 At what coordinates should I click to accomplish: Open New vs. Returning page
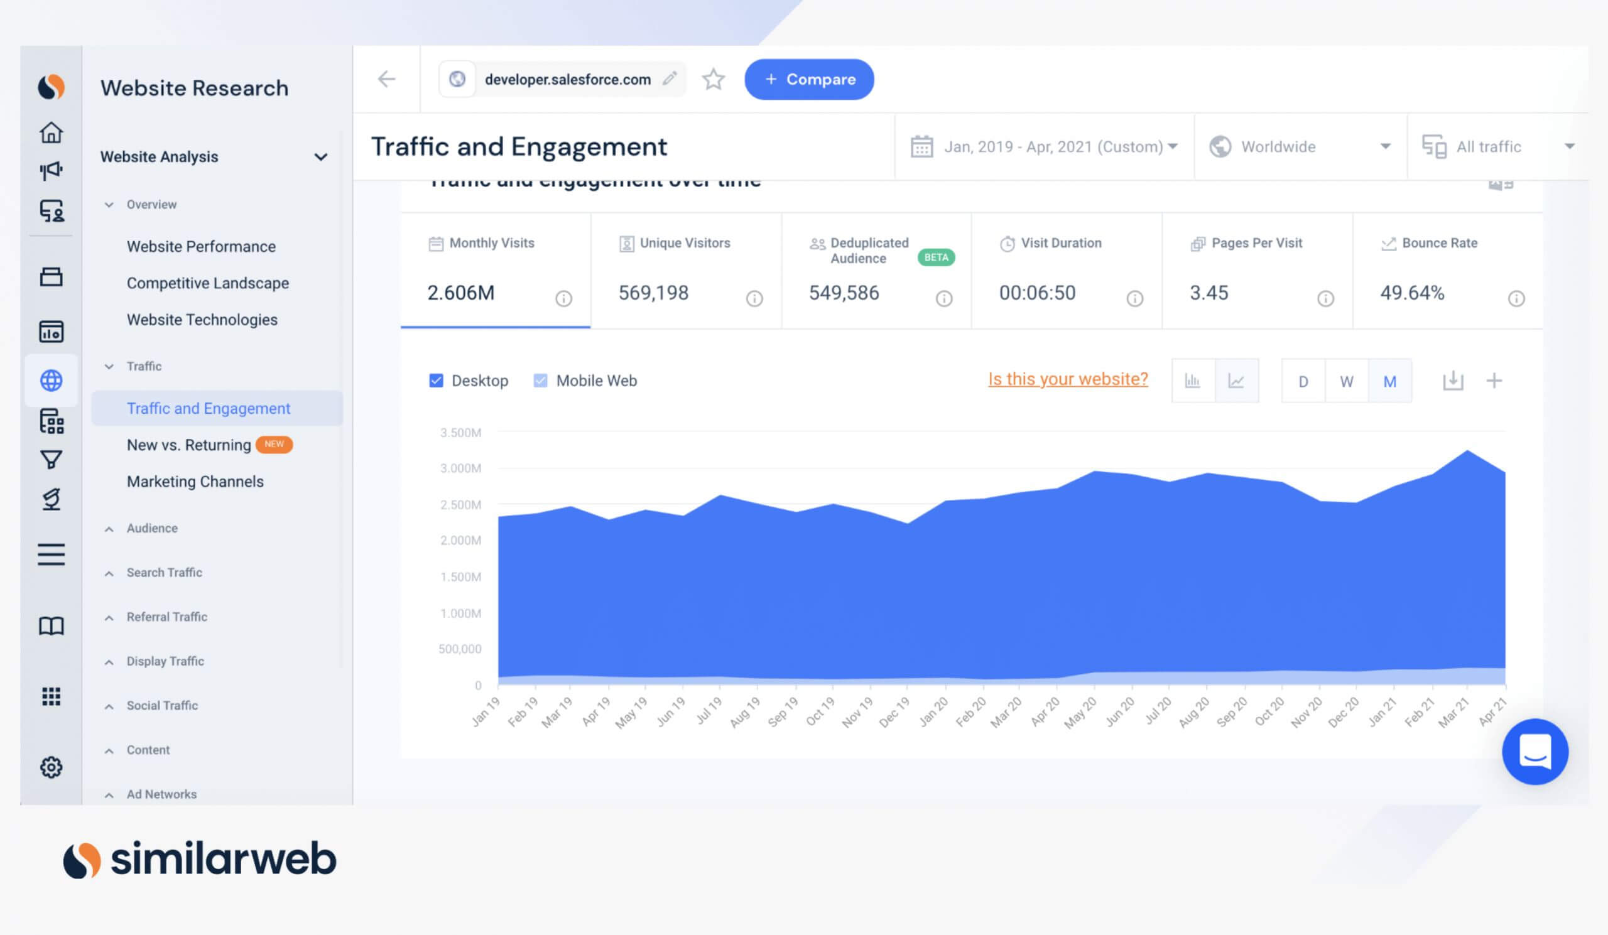[189, 445]
